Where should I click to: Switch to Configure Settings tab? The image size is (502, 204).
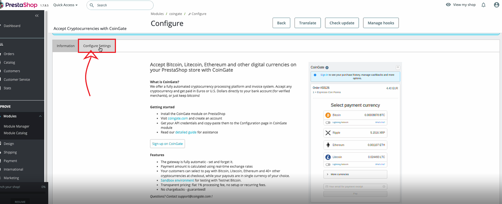97,46
